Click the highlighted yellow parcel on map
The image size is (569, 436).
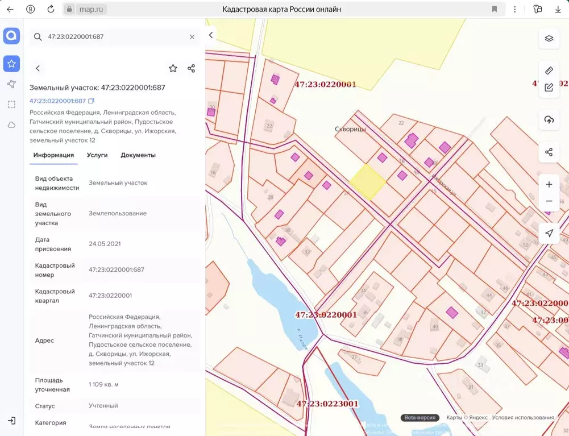click(367, 182)
